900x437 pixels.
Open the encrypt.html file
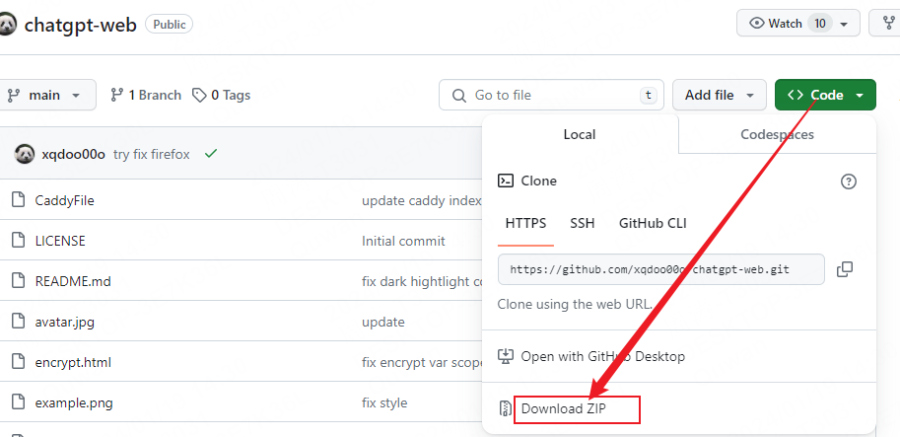click(73, 362)
